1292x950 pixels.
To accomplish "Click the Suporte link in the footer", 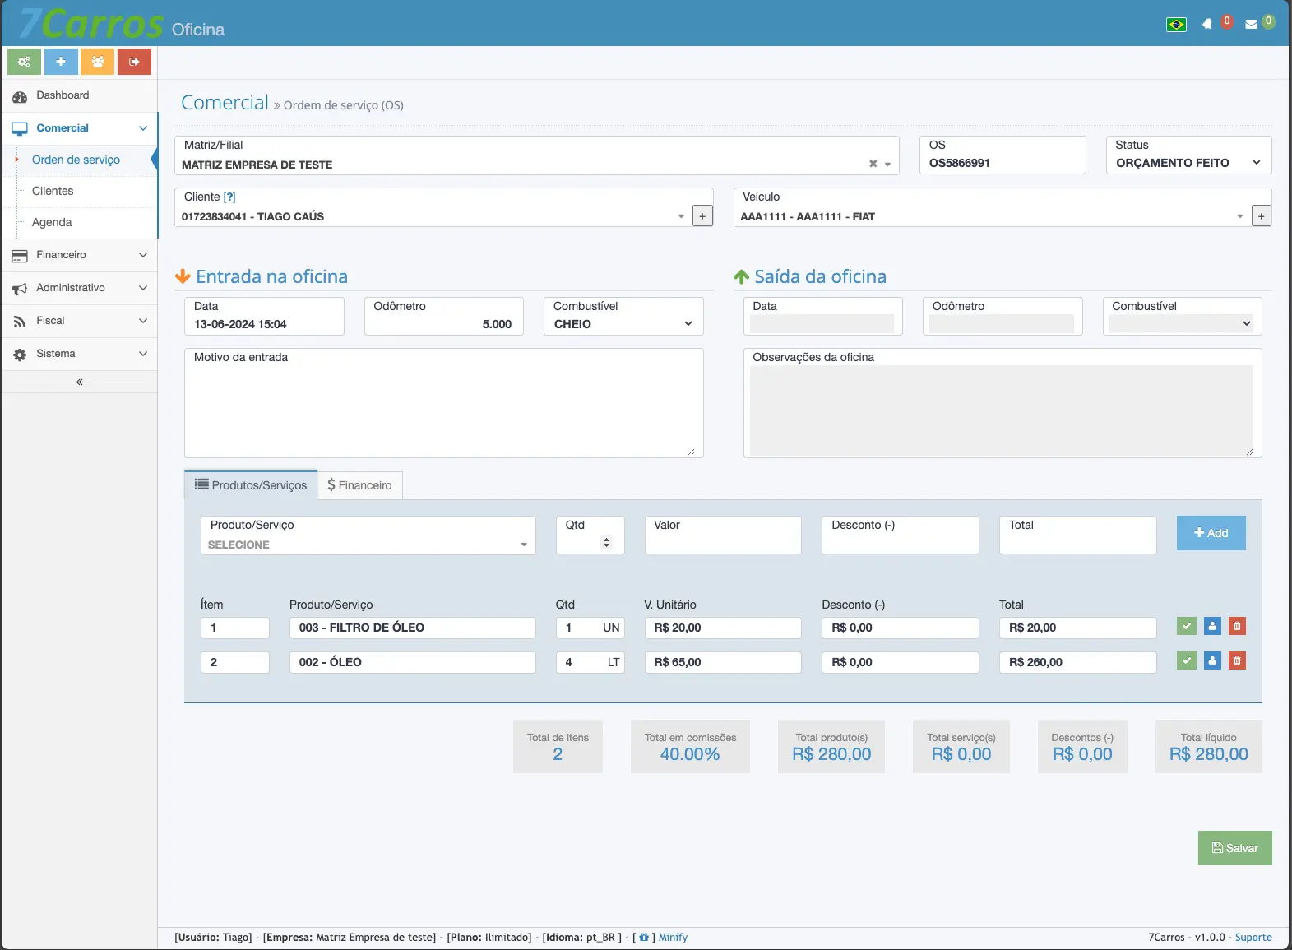I will 1253,938.
